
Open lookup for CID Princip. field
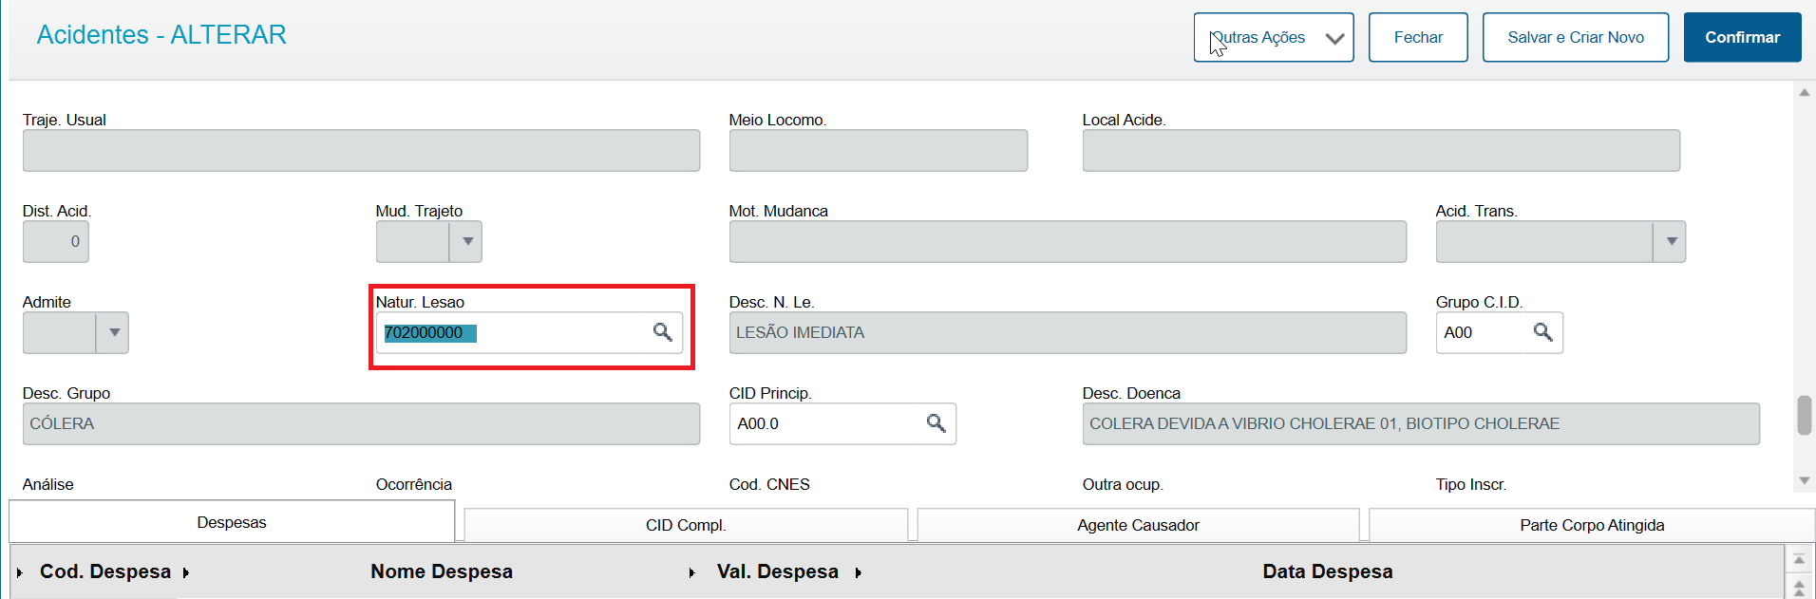[x=936, y=423]
